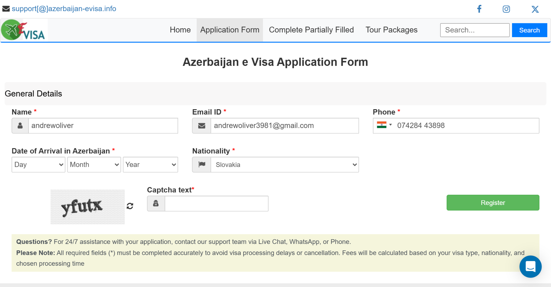This screenshot has width=551, height=287.
Task: Open the Nationality dropdown showing Slovakia
Action: [285, 165]
